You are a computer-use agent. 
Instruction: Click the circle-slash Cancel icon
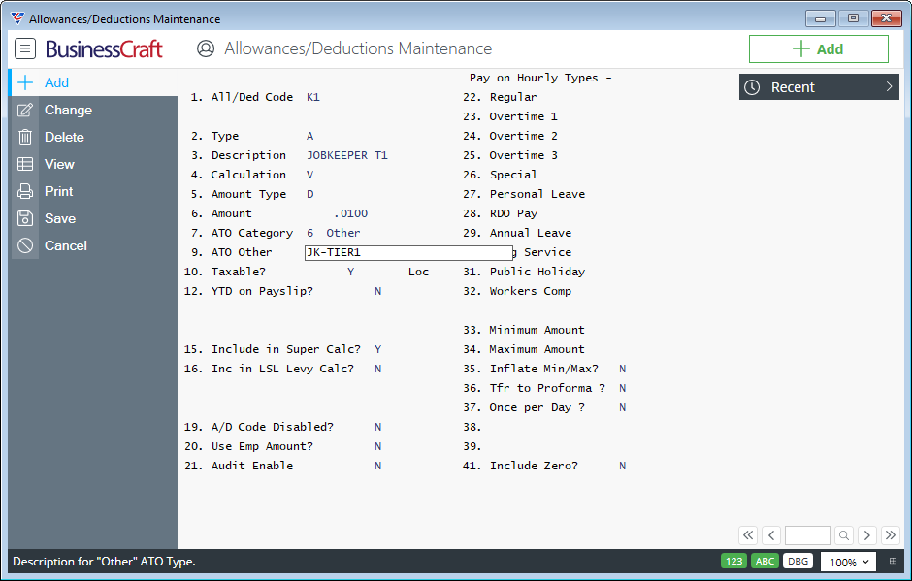point(25,245)
